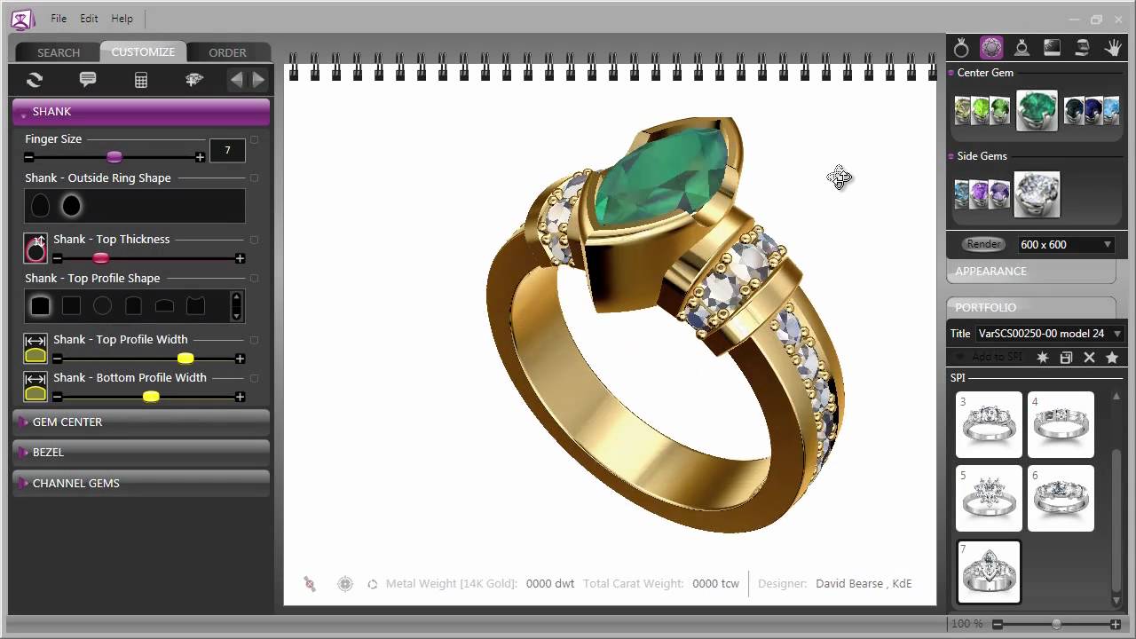Open the File menu

(59, 19)
